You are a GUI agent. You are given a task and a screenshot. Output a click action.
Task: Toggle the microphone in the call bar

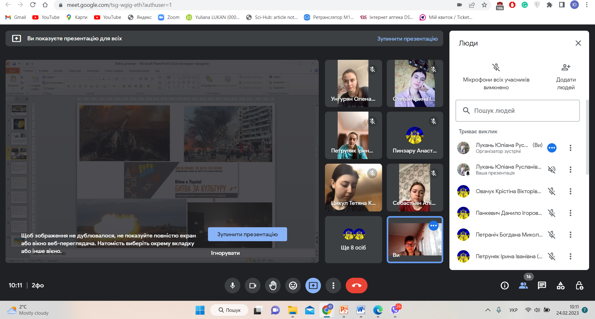tap(232, 286)
